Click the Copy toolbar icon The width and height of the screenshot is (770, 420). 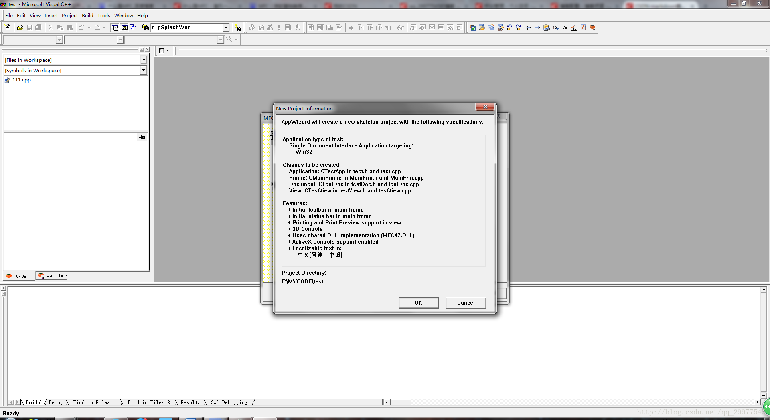tap(60, 28)
